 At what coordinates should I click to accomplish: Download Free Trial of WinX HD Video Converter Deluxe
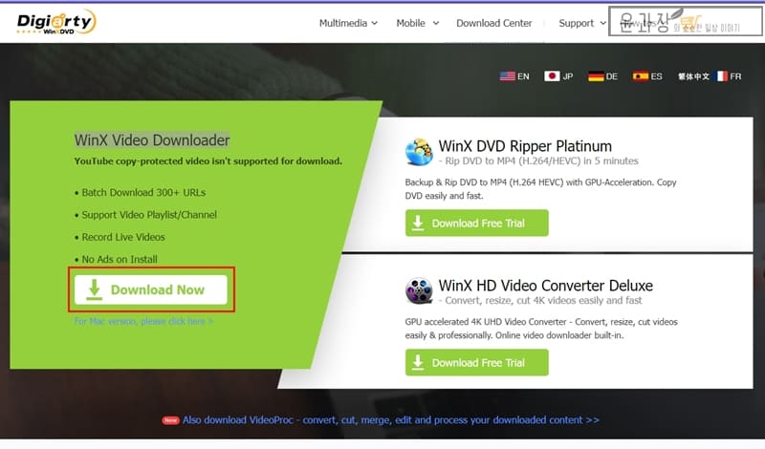pyautogui.click(x=476, y=362)
